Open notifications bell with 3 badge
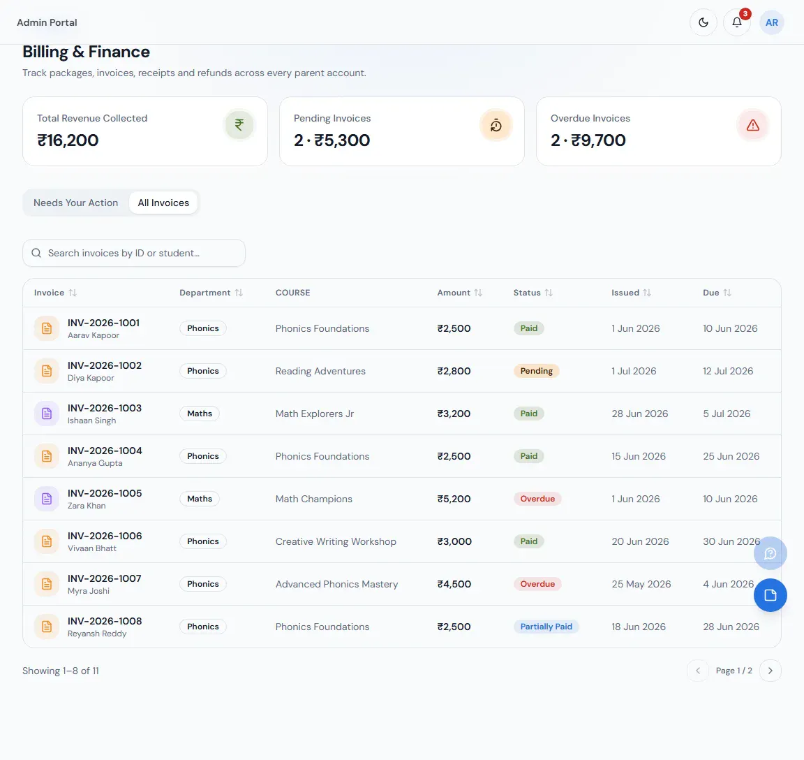The height and width of the screenshot is (760, 804). point(737,22)
